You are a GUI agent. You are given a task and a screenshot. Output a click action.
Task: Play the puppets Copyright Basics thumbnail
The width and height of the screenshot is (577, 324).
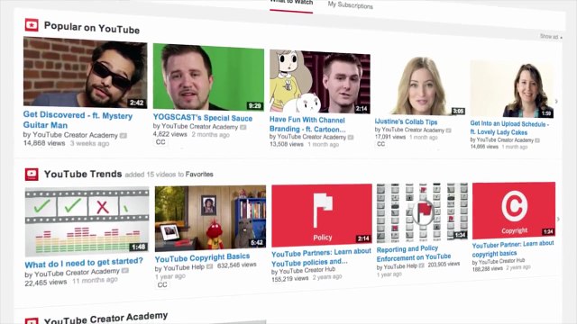click(x=210, y=218)
